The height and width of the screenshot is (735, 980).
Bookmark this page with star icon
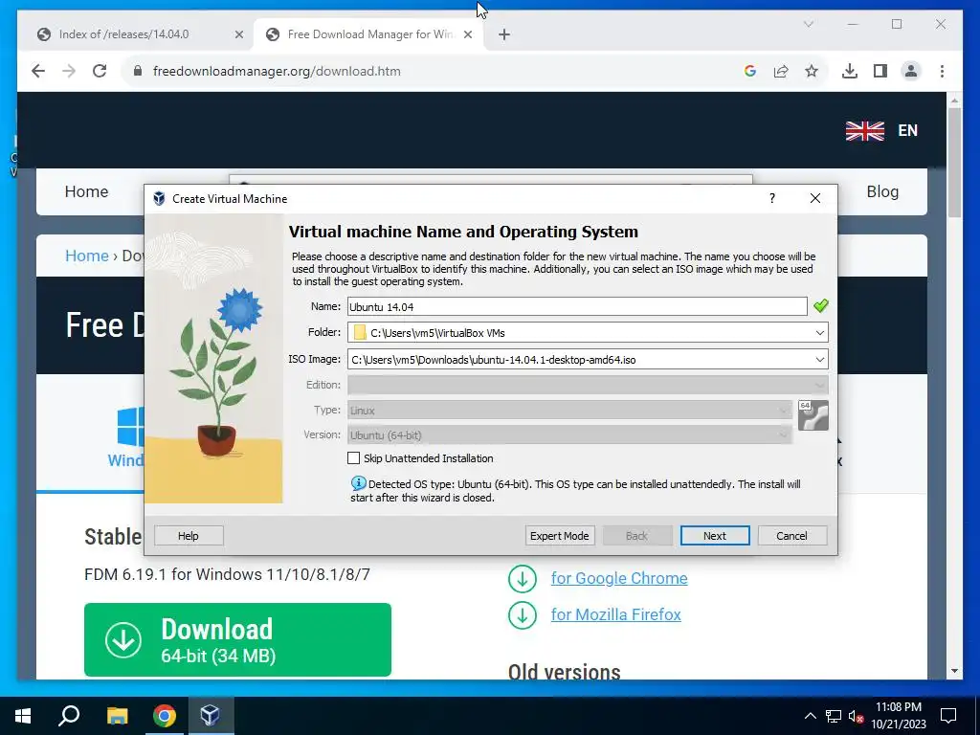click(812, 71)
